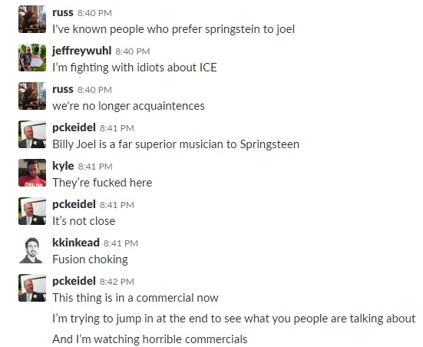Click the kyle username
423x347 pixels.
tap(63, 166)
